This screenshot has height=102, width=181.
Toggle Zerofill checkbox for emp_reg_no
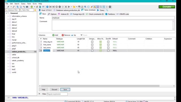click(x=108, y=42)
